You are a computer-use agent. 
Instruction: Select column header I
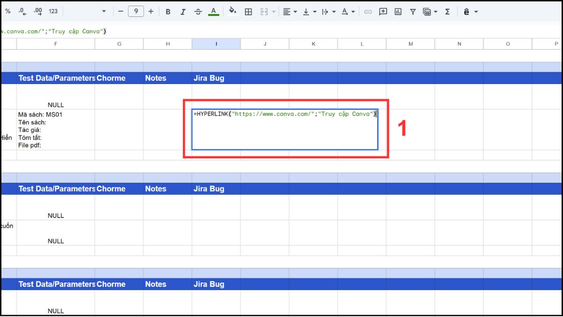pos(216,43)
